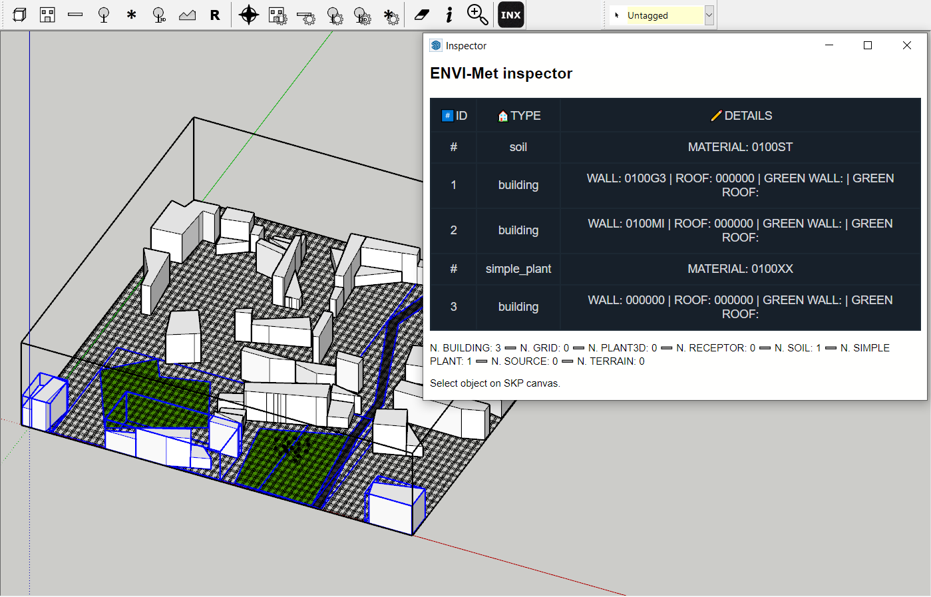Select the R receptor tool icon
Image resolution: width=931 pixels, height=597 pixels.
click(x=215, y=15)
